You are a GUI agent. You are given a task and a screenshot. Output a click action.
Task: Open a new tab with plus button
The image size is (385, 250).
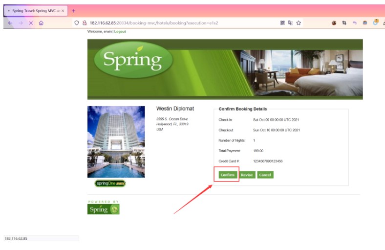73,11
